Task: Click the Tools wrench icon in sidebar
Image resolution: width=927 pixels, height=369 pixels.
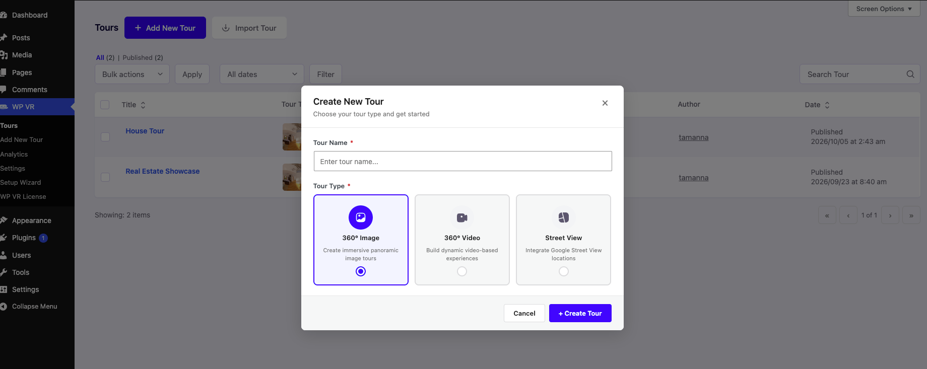Action: [3, 272]
